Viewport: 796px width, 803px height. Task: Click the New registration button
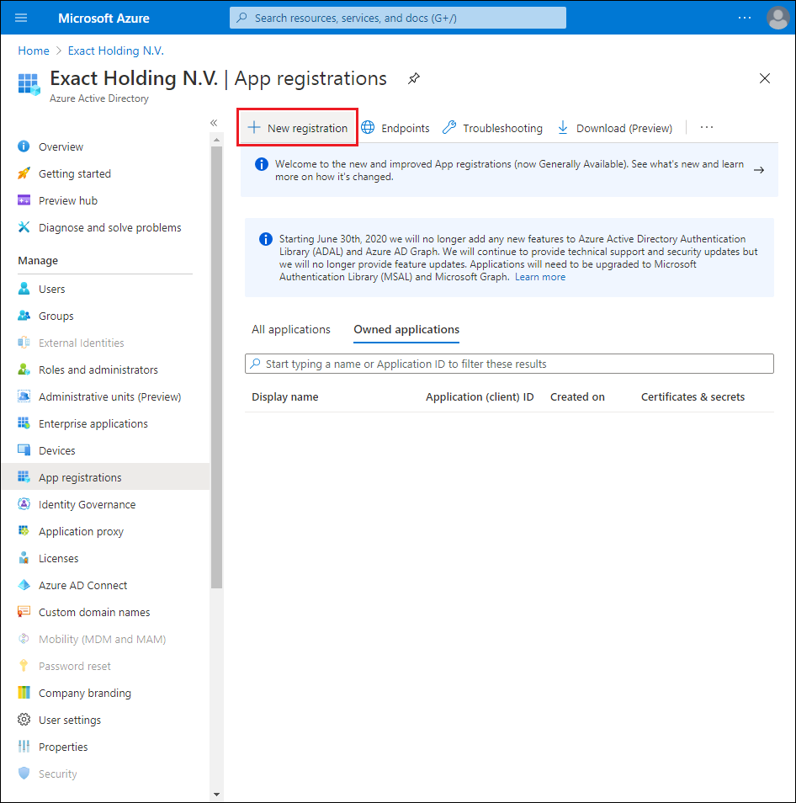click(297, 127)
